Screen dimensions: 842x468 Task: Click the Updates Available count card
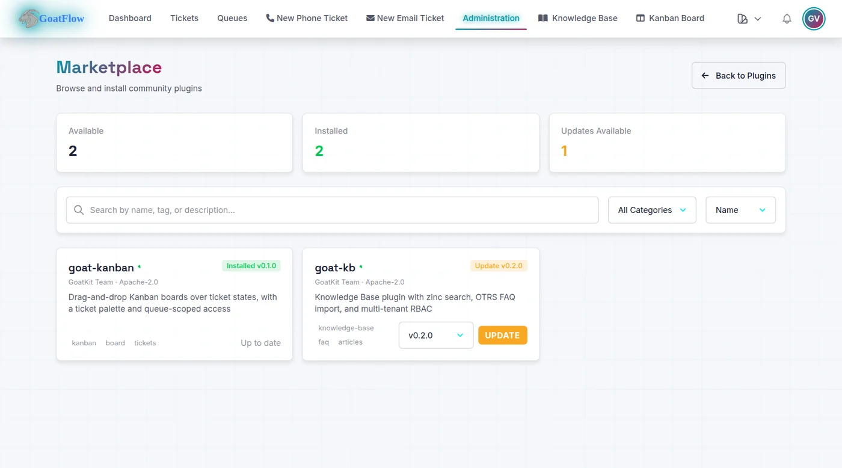pos(668,143)
